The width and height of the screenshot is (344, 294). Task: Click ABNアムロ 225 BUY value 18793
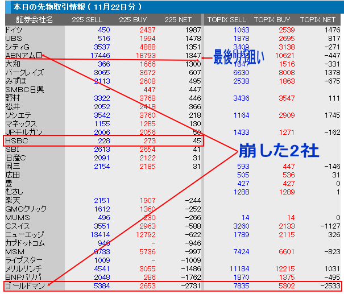(x=146, y=56)
